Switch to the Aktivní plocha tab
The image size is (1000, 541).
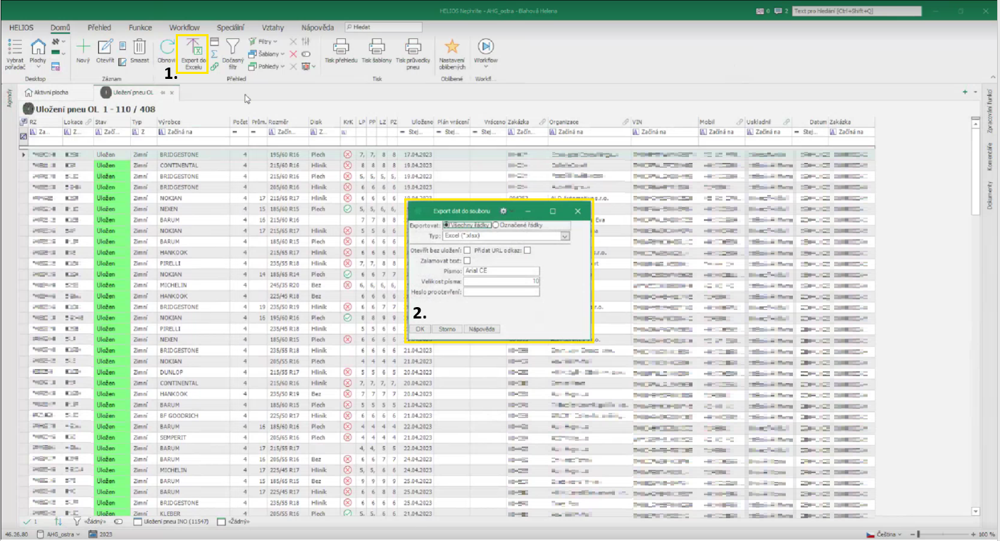coord(47,92)
